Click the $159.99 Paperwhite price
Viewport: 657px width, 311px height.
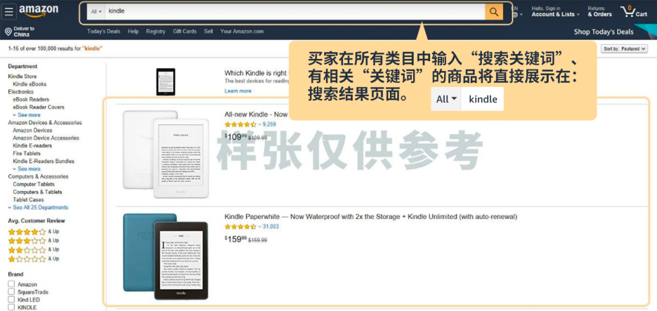coord(235,239)
